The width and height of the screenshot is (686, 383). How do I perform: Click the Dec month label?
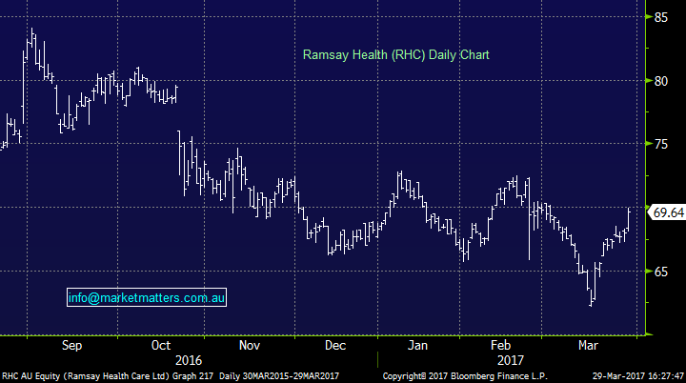click(x=335, y=345)
